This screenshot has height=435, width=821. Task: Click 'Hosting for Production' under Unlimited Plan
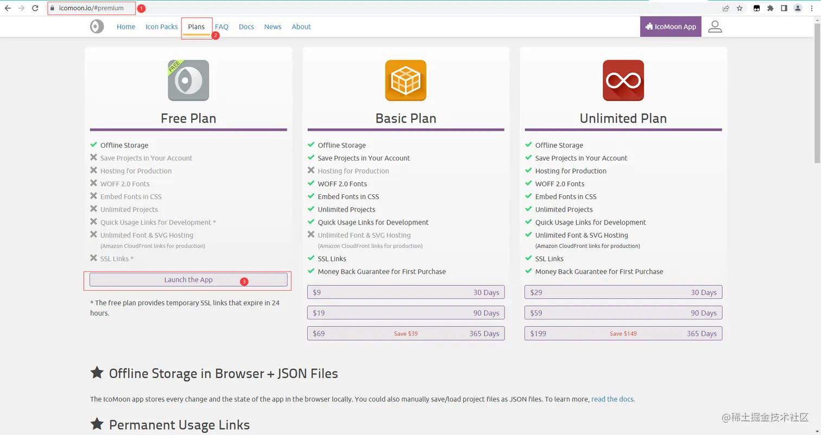(x=571, y=171)
